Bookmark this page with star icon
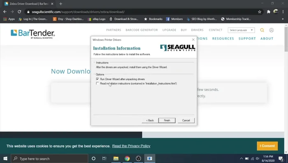Image resolution: width=288 pixels, height=163 pixels. [260, 12]
